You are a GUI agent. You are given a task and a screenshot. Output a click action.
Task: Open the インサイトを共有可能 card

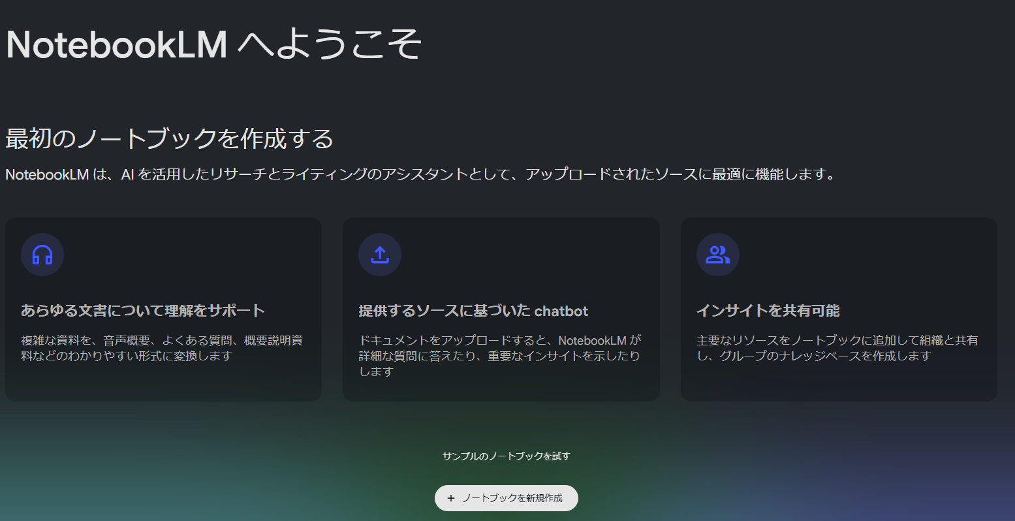pos(838,309)
